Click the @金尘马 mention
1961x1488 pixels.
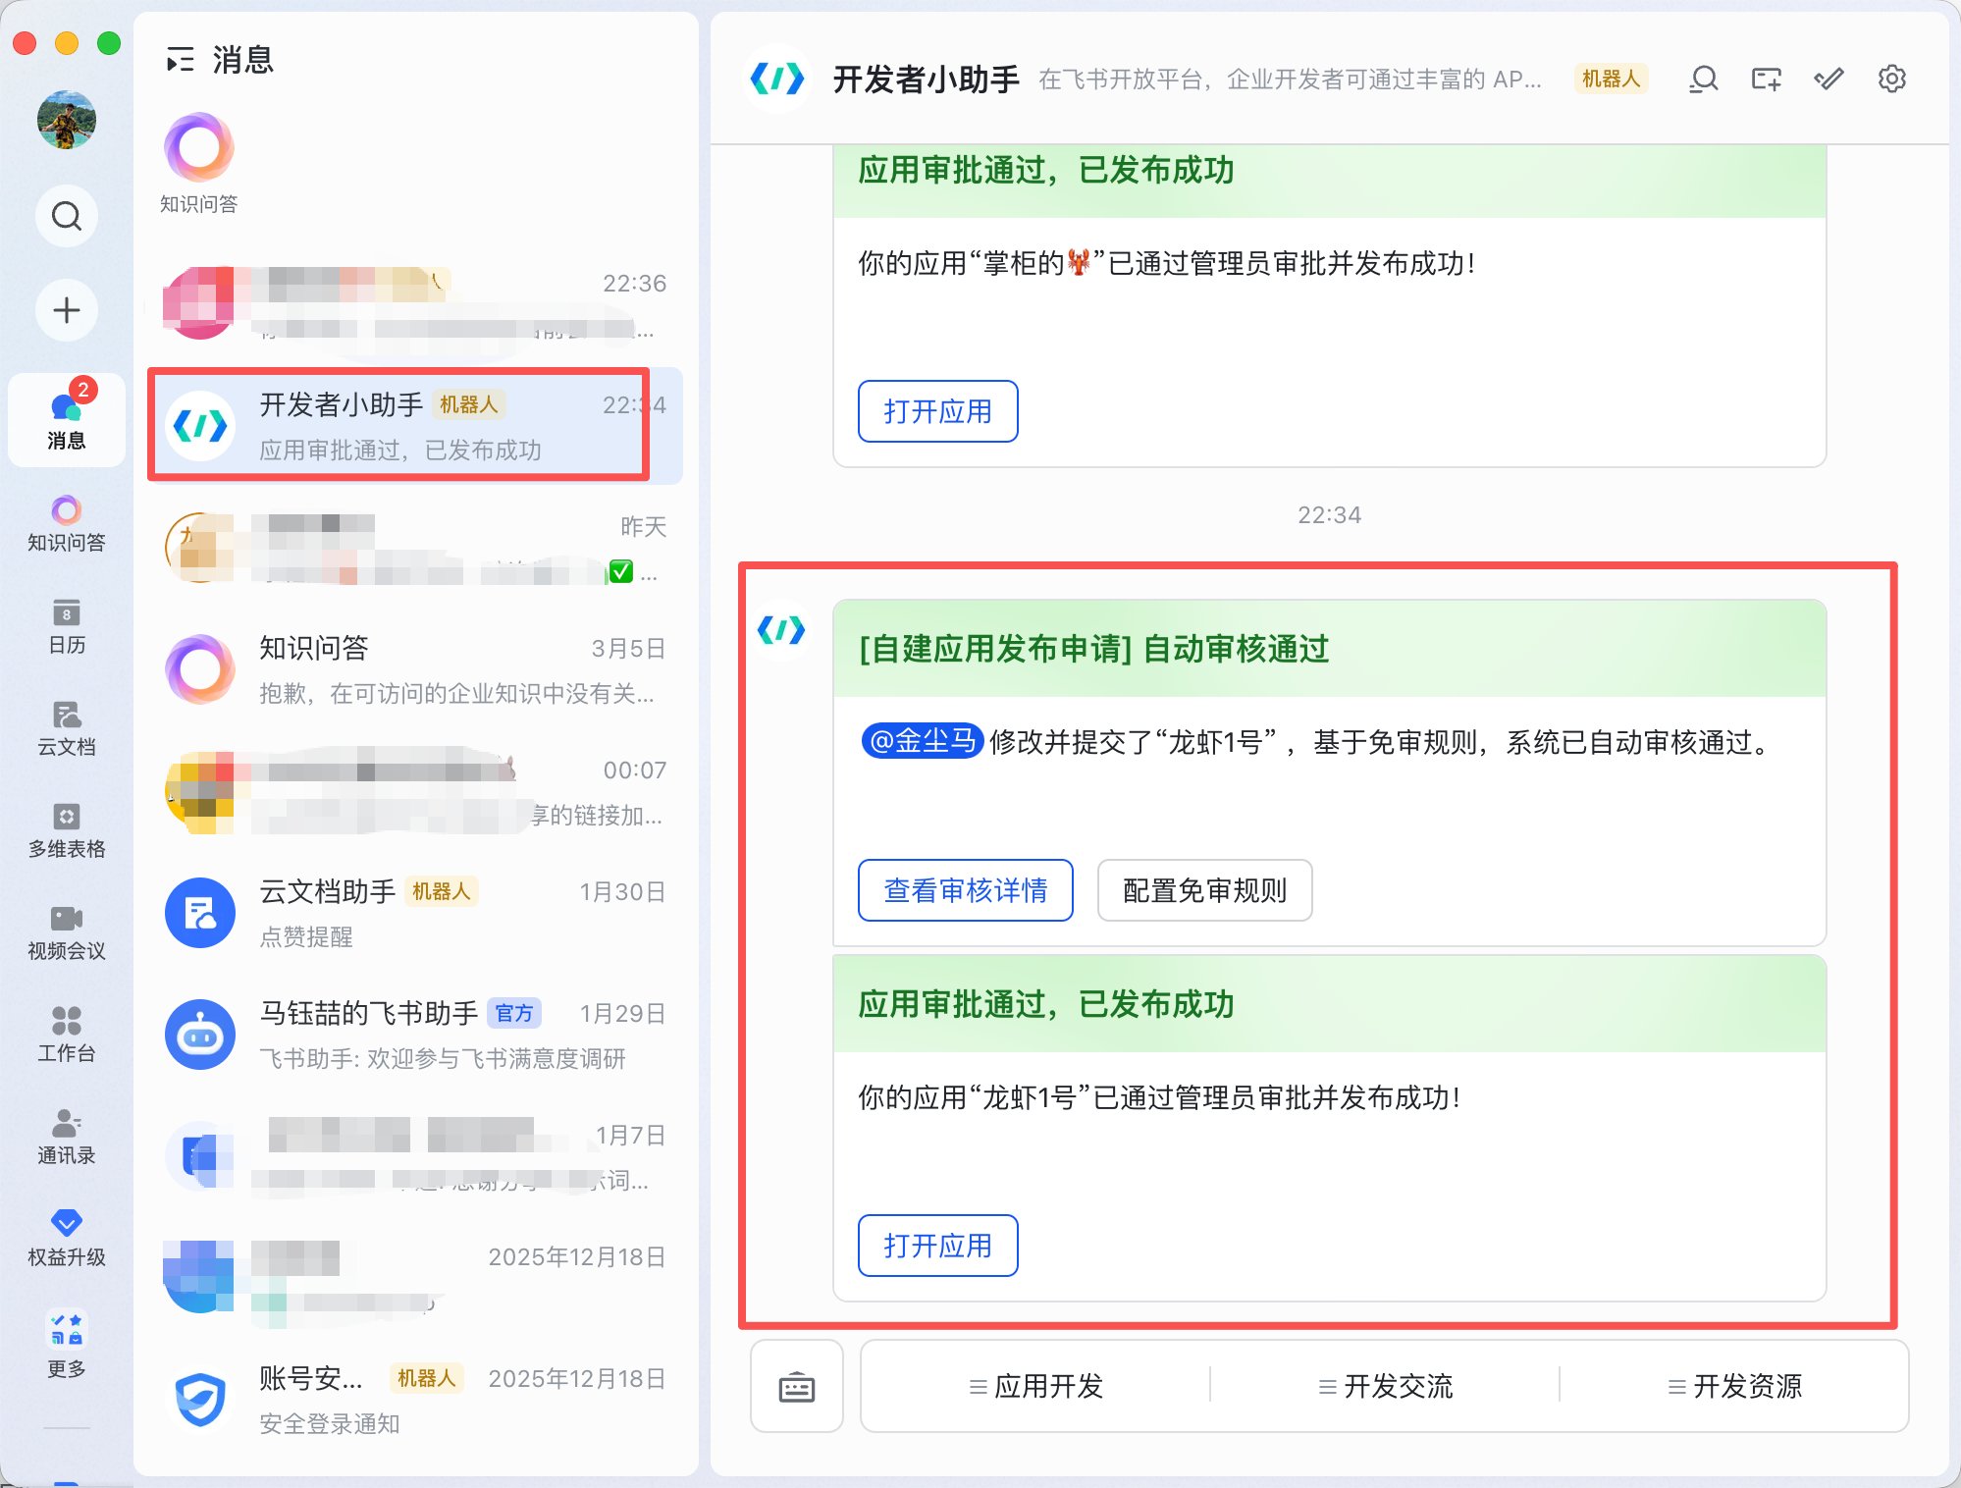923,741
